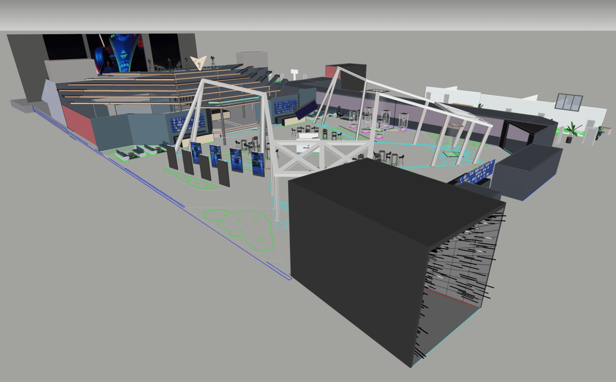This screenshot has height=382, width=616.
Task: Select the rightmost blue standing display screen
Action: pyautogui.click(x=258, y=164)
